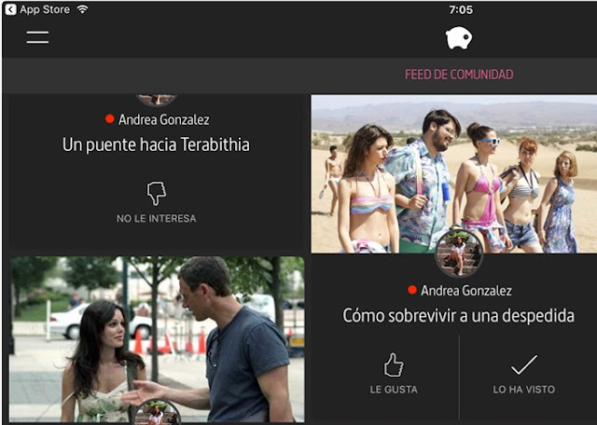Tap the LO HA VISTO label
Screen dimensions: 597x425
[x=524, y=390]
